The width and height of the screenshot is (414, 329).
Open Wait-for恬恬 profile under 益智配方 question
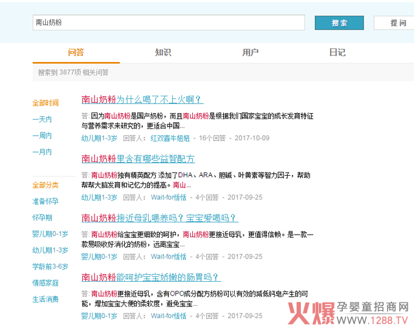click(x=168, y=197)
